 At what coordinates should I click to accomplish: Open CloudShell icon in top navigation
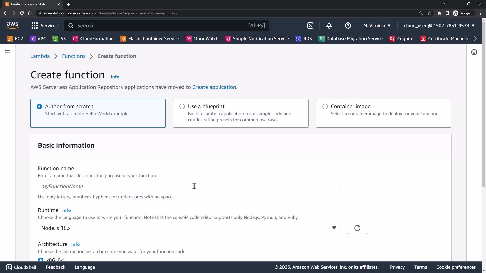tap(310, 26)
